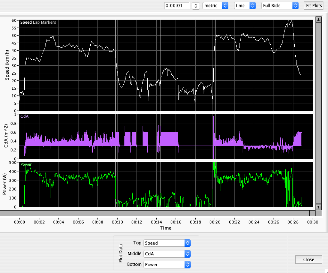Click the 0:00:01 time input field
Screen dimensions: 328x273
(x=176, y=6)
